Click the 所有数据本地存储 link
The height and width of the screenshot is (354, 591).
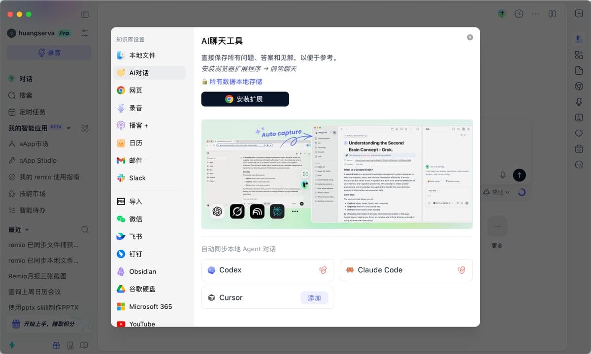[x=236, y=82]
